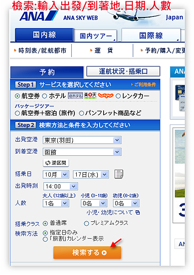Screen dimensions: 194x275
Task: Click the orange 検索する button
Action: coord(87,253)
